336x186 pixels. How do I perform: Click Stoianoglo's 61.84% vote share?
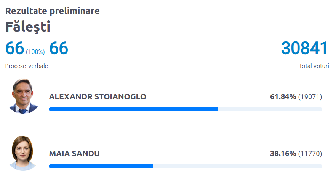(283, 97)
